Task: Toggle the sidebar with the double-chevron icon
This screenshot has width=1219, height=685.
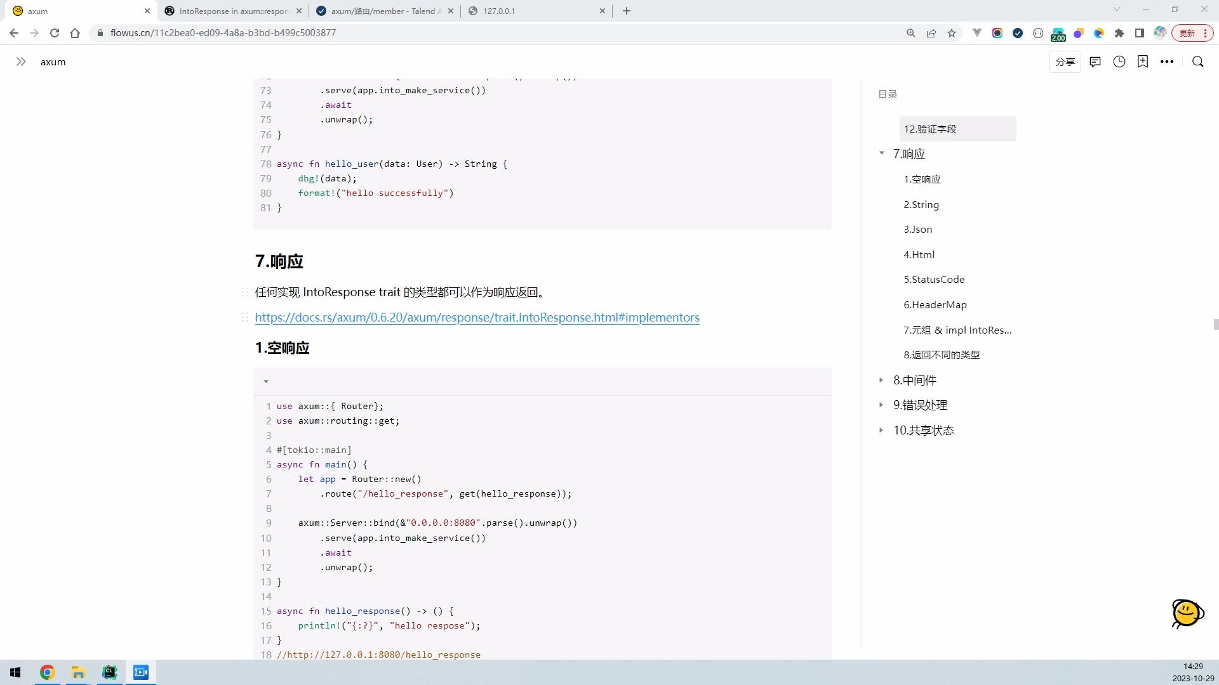Action: click(22, 62)
